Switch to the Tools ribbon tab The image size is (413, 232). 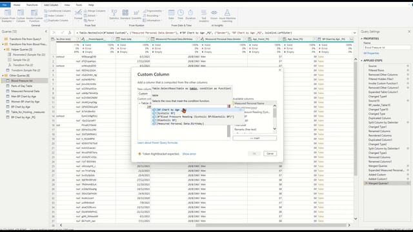pos(79,5)
